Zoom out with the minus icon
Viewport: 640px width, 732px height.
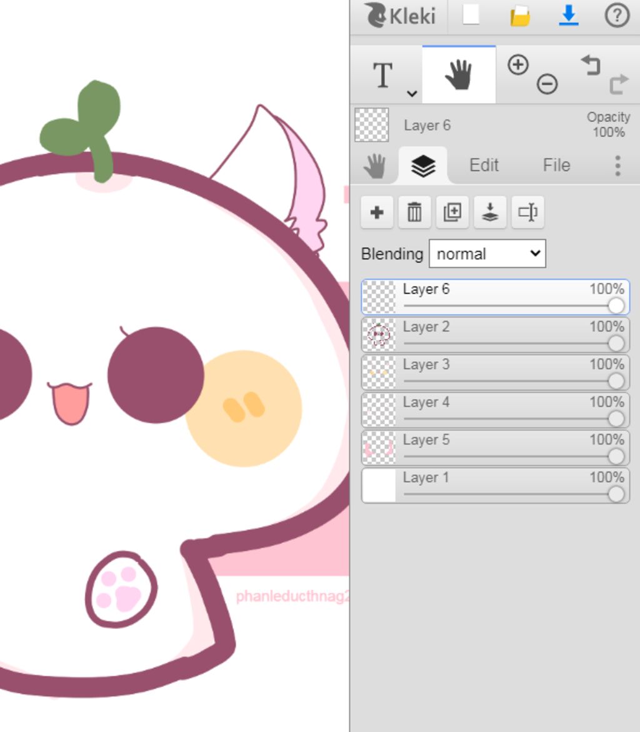(x=547, y=84)
